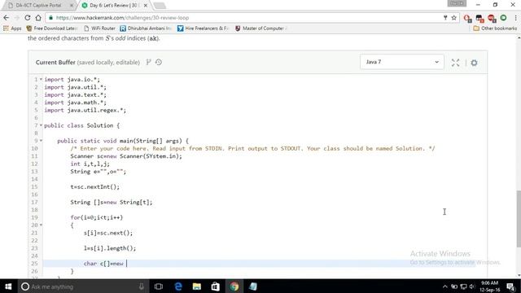Viewport: 521px width, 293px height.
Task: Click the line 15 t=sc.nextInt() statement
Action: coord(94,186)
